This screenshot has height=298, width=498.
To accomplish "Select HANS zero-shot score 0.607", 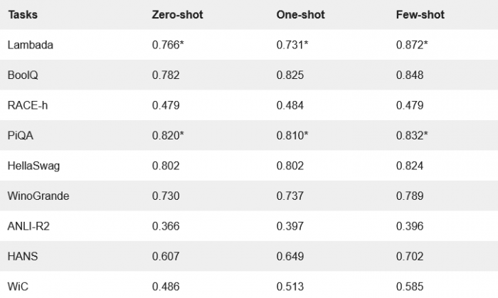I will tap(166, 256).
